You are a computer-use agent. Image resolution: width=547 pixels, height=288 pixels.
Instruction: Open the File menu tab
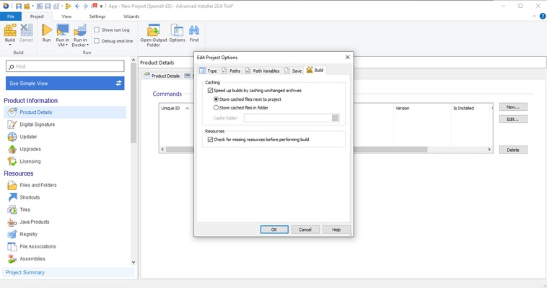pyautogui.click(x=11, y=17)
